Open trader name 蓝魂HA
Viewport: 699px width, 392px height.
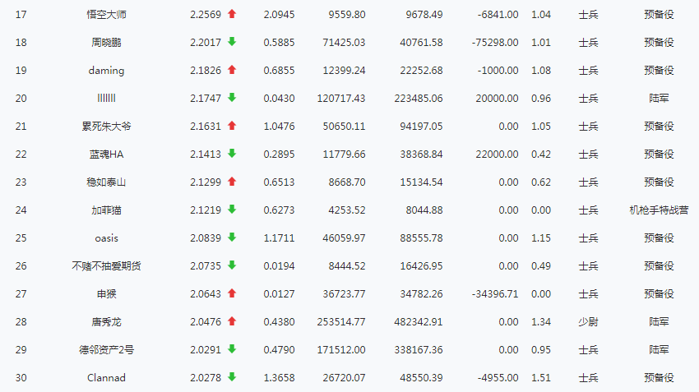tap(106, 154)
